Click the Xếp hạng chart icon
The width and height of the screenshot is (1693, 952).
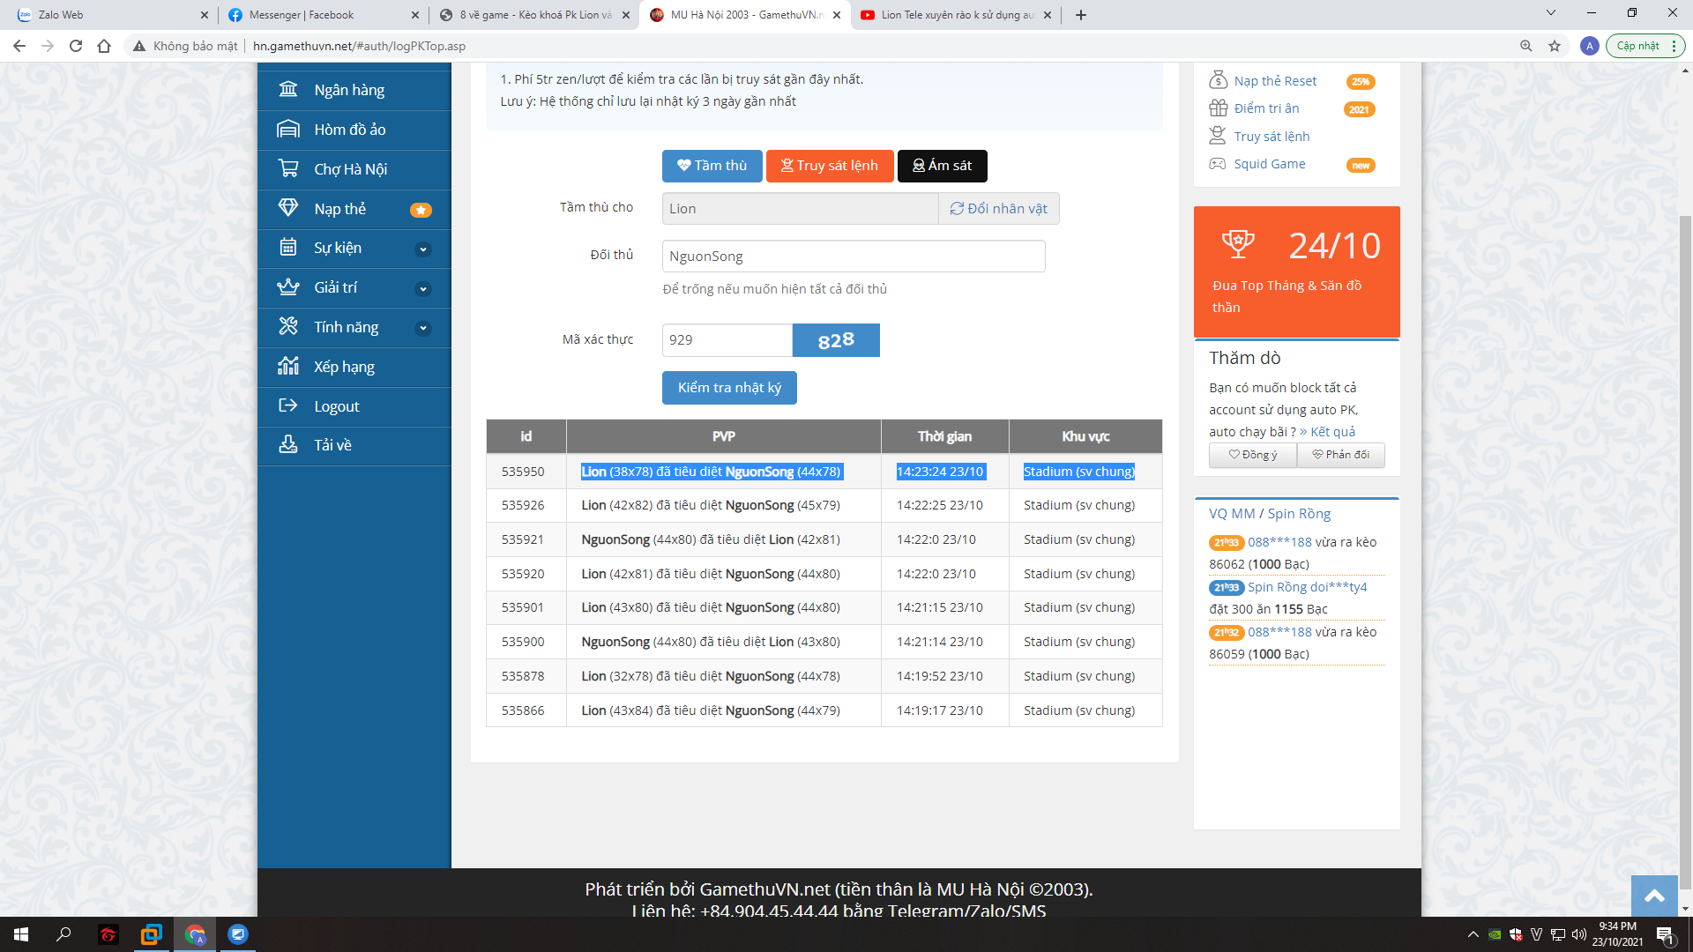(x=288, y=366)
